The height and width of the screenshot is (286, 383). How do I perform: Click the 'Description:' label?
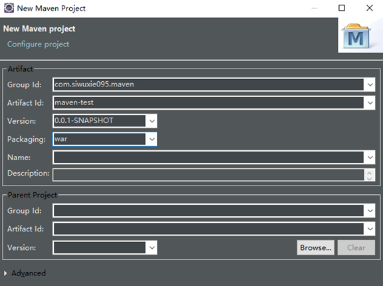click(28, 173)
